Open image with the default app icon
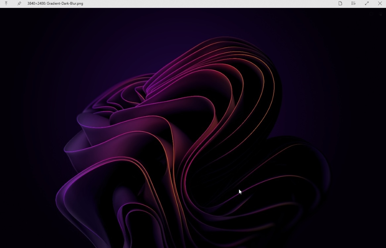 [340, 3]
